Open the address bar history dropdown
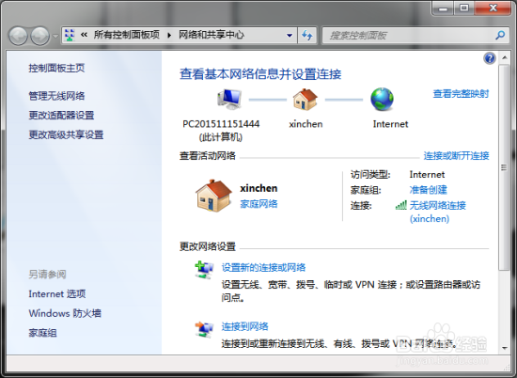Viewport: 517px width, 378px height. [290, 36]
